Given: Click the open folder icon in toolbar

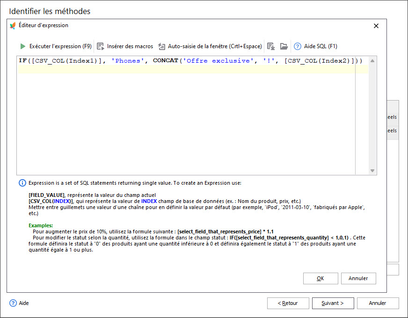Looking at the screenshot, I should [284, 46].
